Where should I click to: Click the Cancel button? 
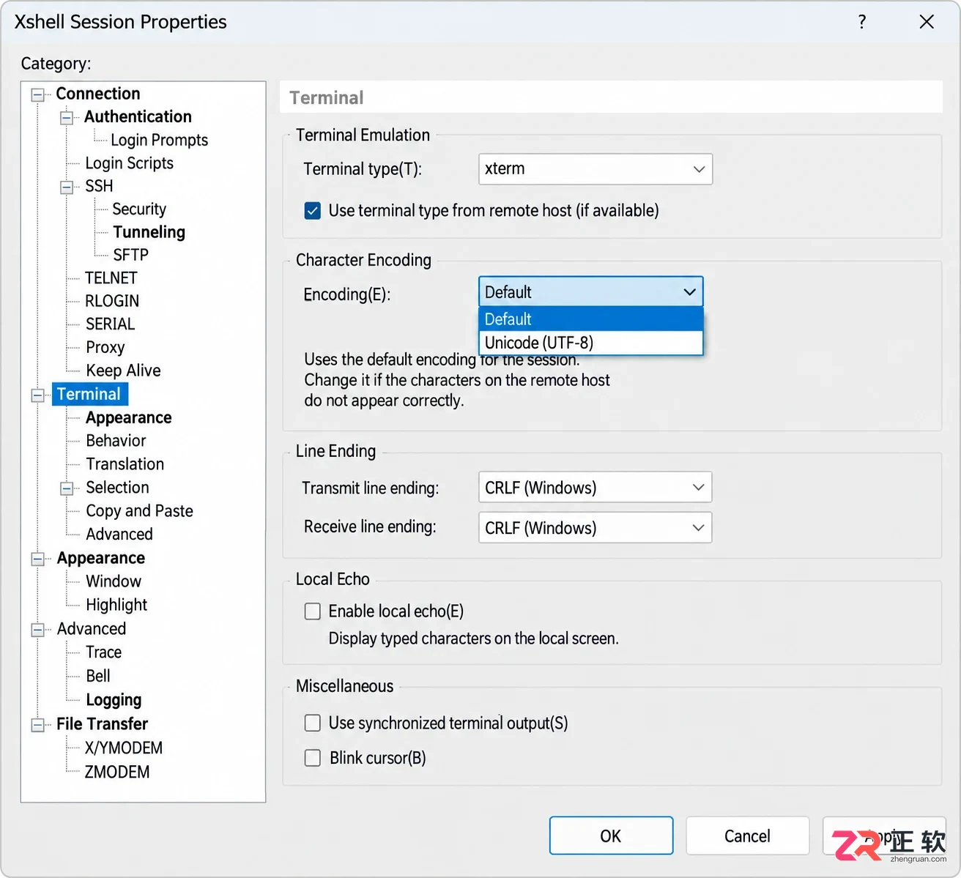(747, 836)
